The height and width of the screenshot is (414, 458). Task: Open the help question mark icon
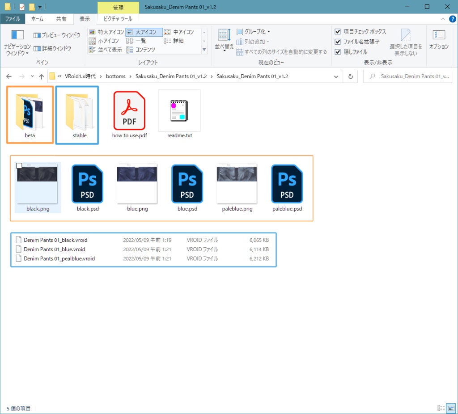coord(453,19)
